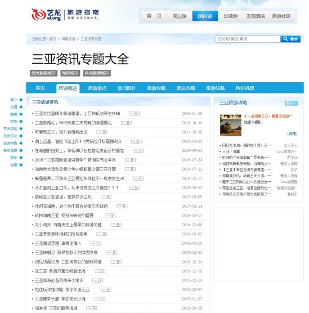The width and height of the screenshot is (309, 313).
Task: Click the 优秀旅游城市 tag
Action: click(43, 73)
